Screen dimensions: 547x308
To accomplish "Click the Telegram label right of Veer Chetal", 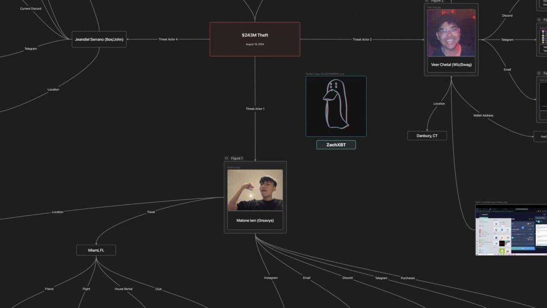I will [x=507, y=40].
